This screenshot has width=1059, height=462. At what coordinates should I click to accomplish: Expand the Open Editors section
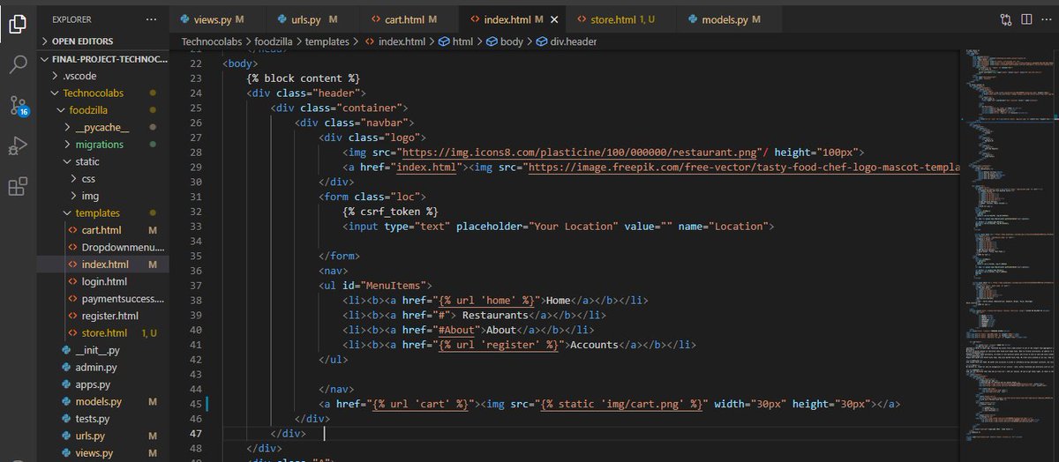coord(103,41)
